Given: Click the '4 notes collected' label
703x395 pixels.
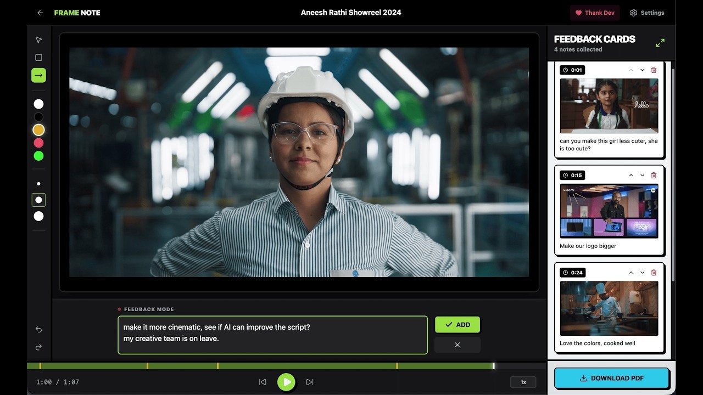Looking at the screenshot, I should coord(578,49).
